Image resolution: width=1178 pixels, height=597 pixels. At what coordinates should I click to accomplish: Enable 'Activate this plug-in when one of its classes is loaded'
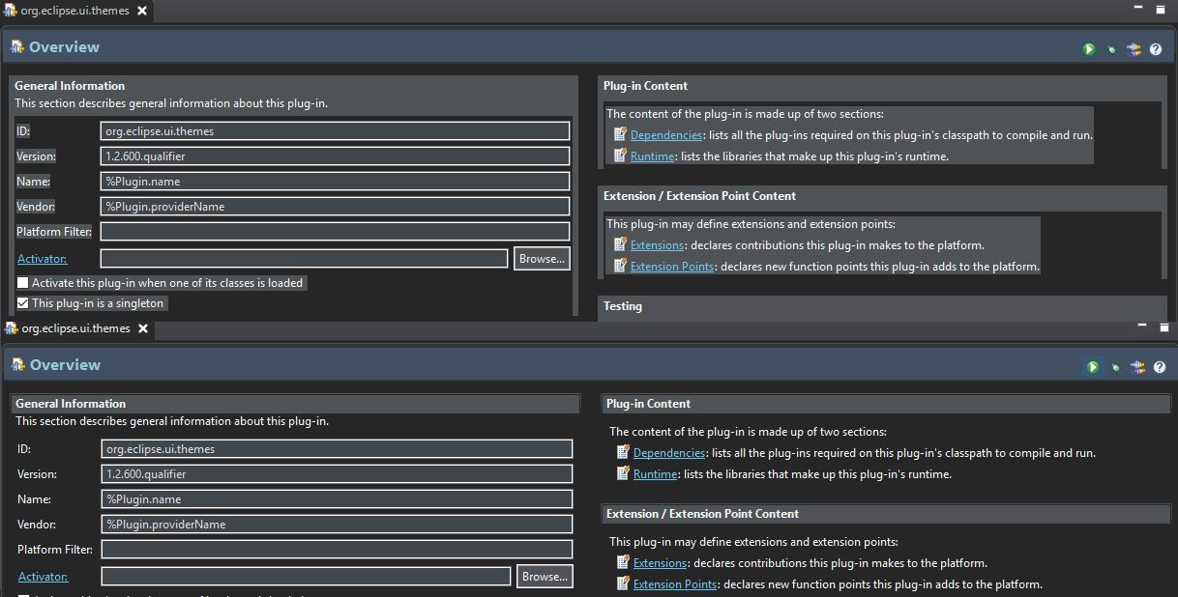23,283
